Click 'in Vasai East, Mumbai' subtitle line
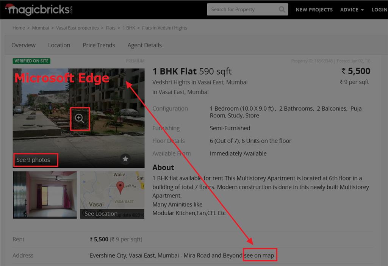The image size is (388, 266). [x=180, y=92]
